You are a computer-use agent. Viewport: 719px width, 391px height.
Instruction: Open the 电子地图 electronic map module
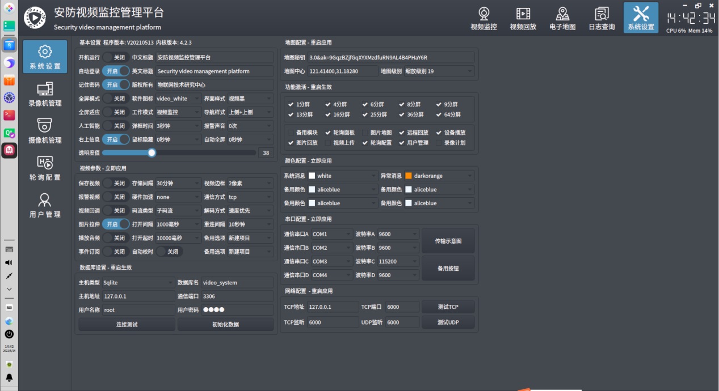coord(562,18)
